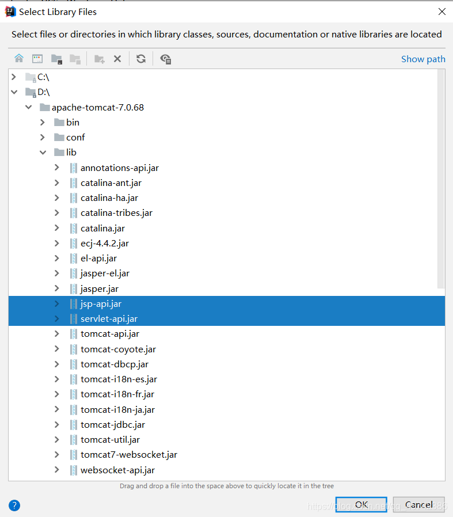This screenshot has width=453, height=517.
Task: Select the D:\ drive icon
Action: coord(31,93)
